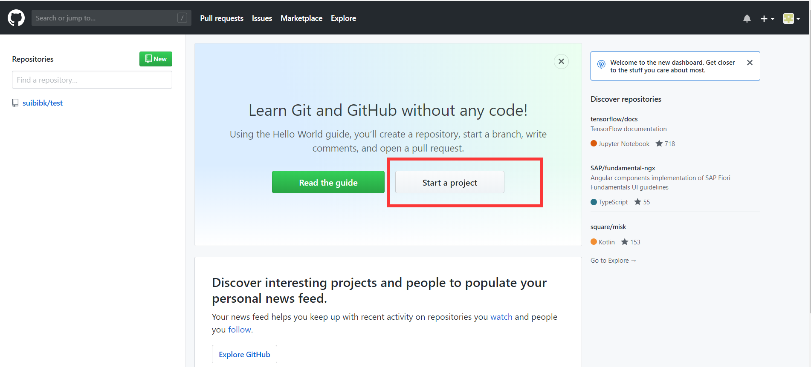Open the Explore page
Image resolution: width=811 pixels, height=367 pixels.
click(x=343, y=18)
